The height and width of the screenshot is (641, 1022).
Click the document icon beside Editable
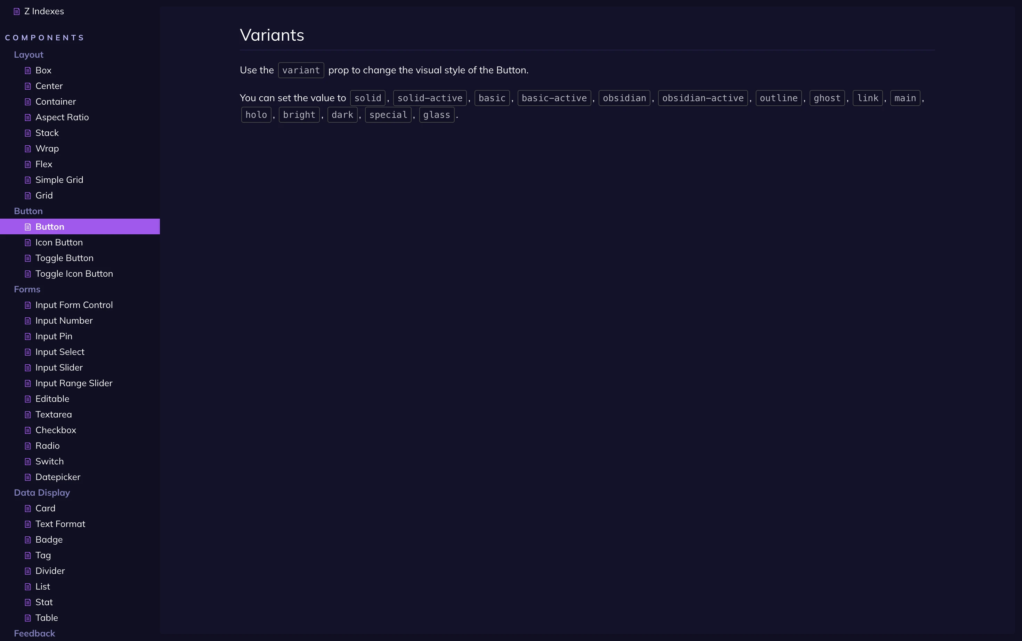(x=28, y=399)
